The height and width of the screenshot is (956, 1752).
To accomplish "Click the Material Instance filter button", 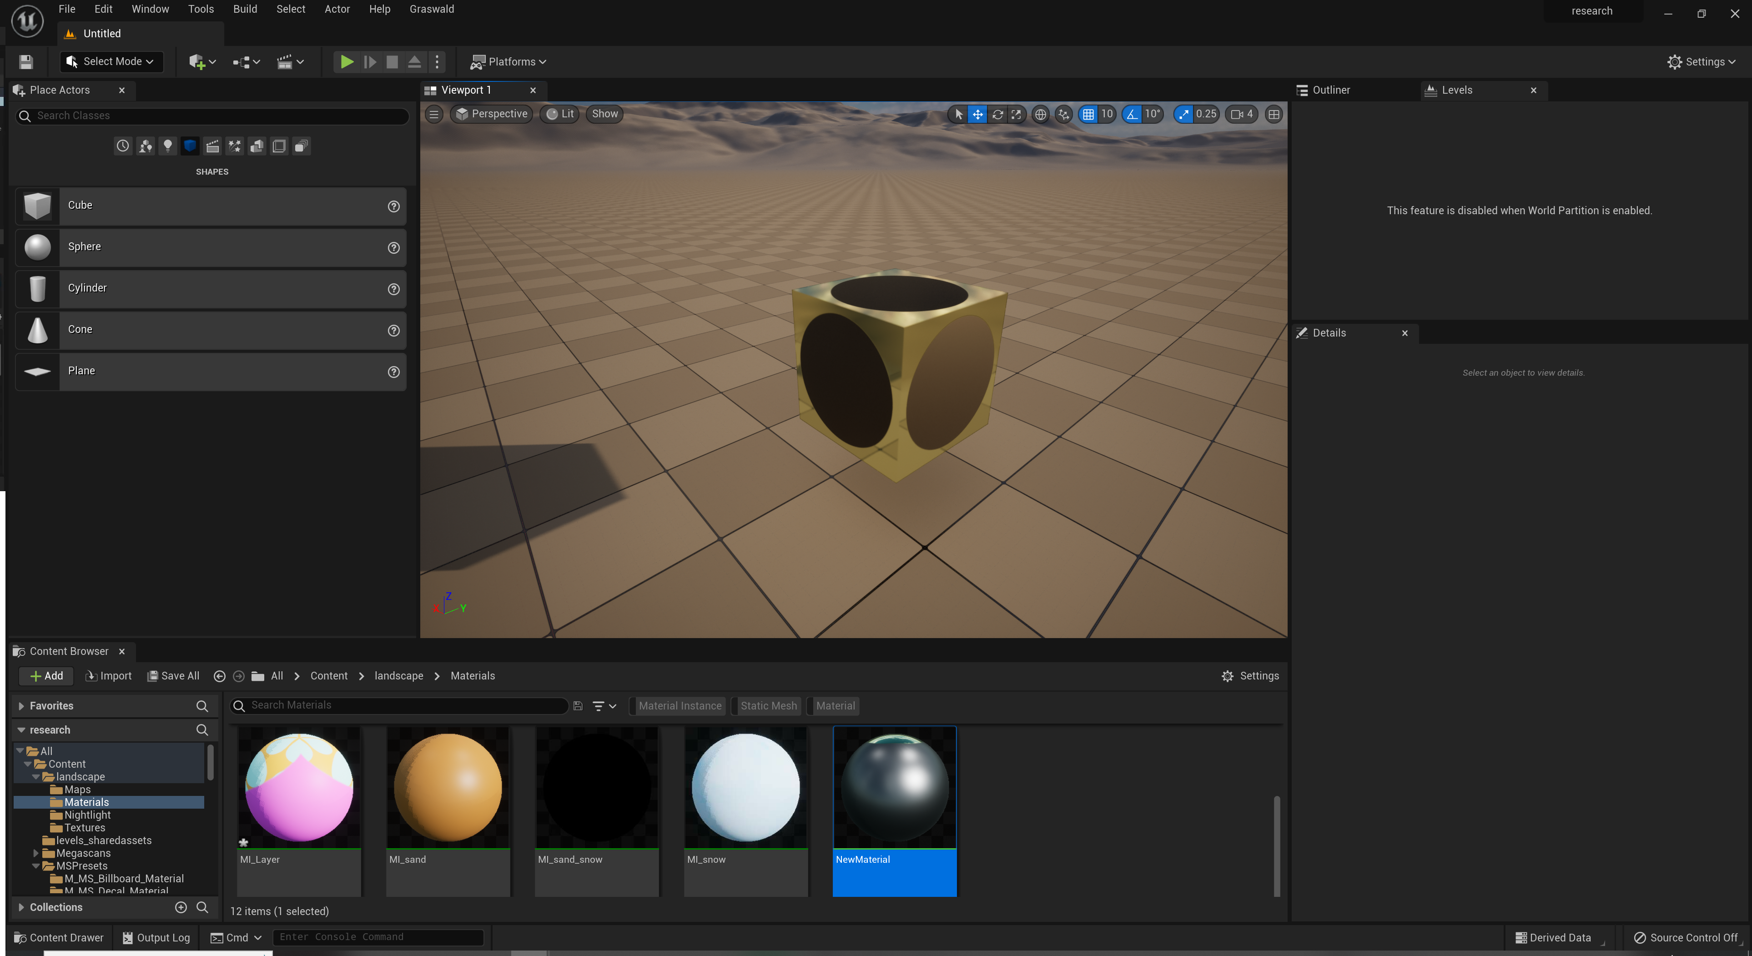I will coord(679,706).
